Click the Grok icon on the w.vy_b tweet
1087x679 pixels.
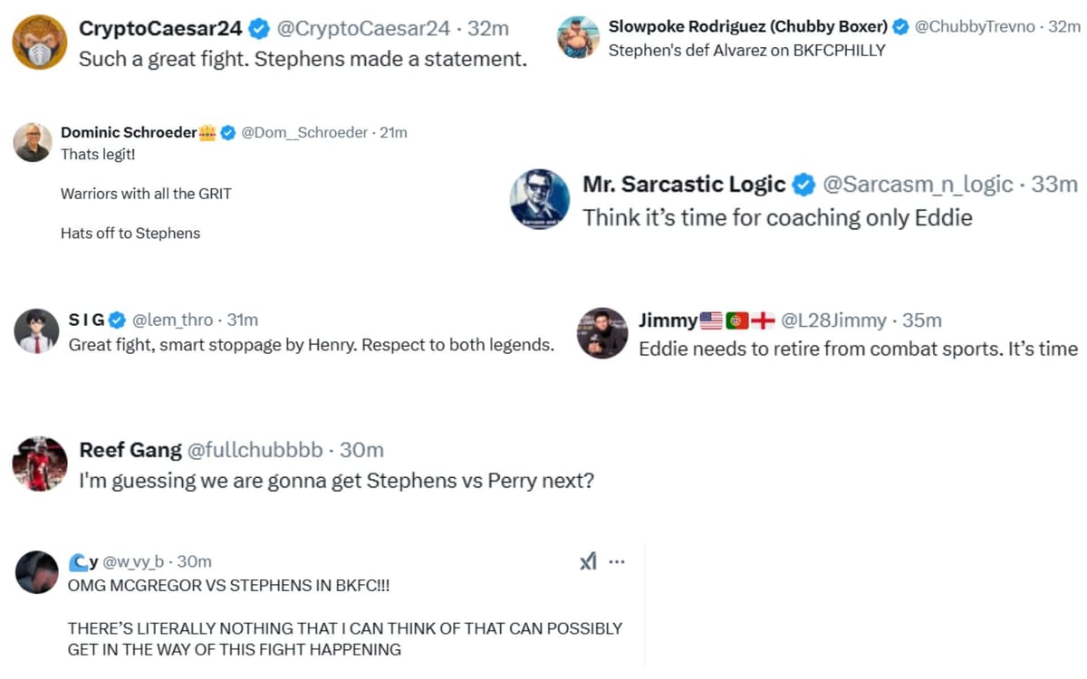tap(588, 562)
